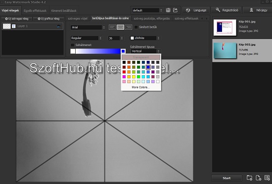
Task: Add a new layer with Új szöveges réteg
Action: [x=17, y=19]
